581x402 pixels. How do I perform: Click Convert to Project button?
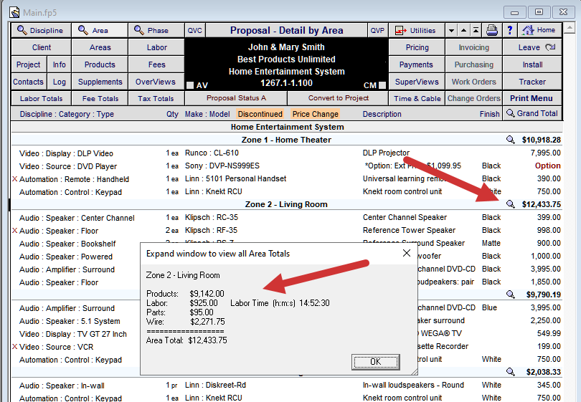tap(339, 98)
